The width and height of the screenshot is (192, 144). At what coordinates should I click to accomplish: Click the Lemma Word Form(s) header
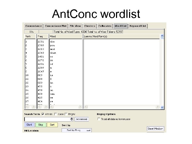coord(122,37)
